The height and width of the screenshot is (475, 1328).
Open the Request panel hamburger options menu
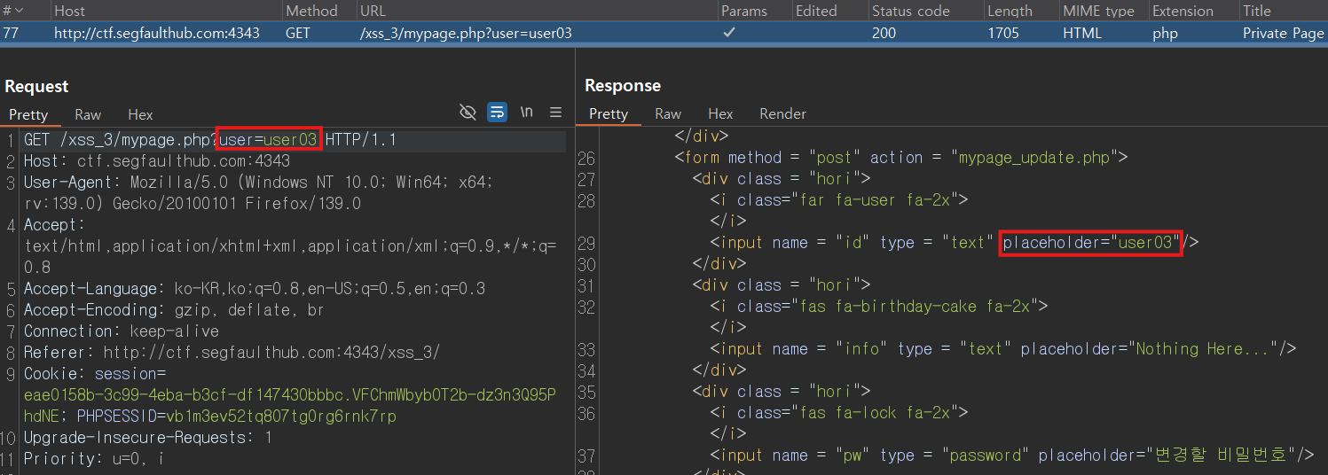click(556, 112)
